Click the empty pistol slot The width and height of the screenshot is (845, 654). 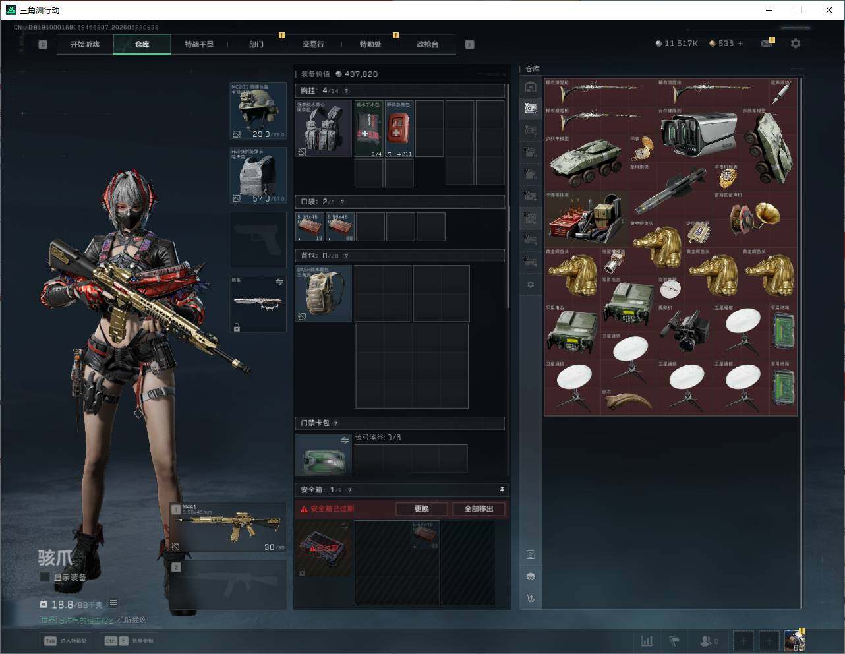click(x=258, y=239)
